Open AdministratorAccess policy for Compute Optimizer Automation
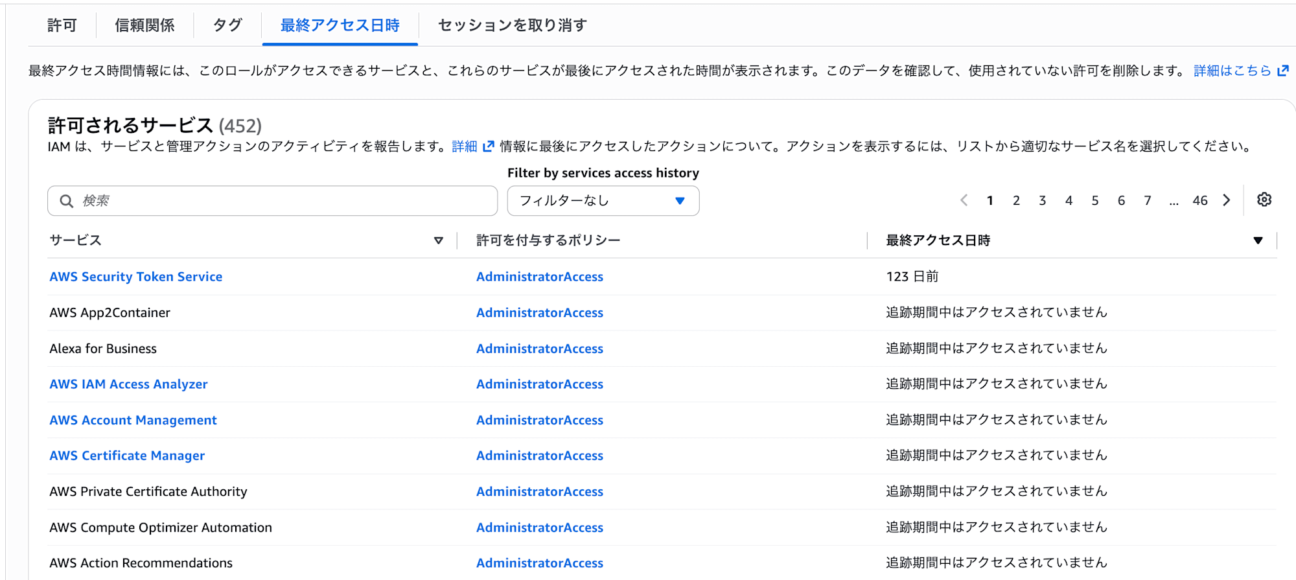This screenshot has width=1296, height=580. click(x=540, y=528)
